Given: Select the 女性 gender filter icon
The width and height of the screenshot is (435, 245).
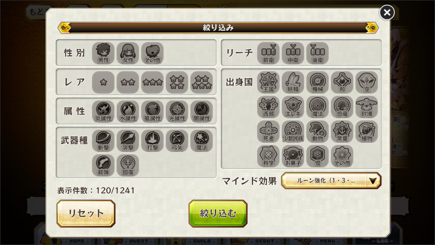Looking at the screenshot, I should click(128, 53).
